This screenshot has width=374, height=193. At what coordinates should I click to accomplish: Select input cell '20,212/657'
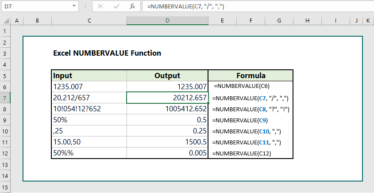[89, 98]
